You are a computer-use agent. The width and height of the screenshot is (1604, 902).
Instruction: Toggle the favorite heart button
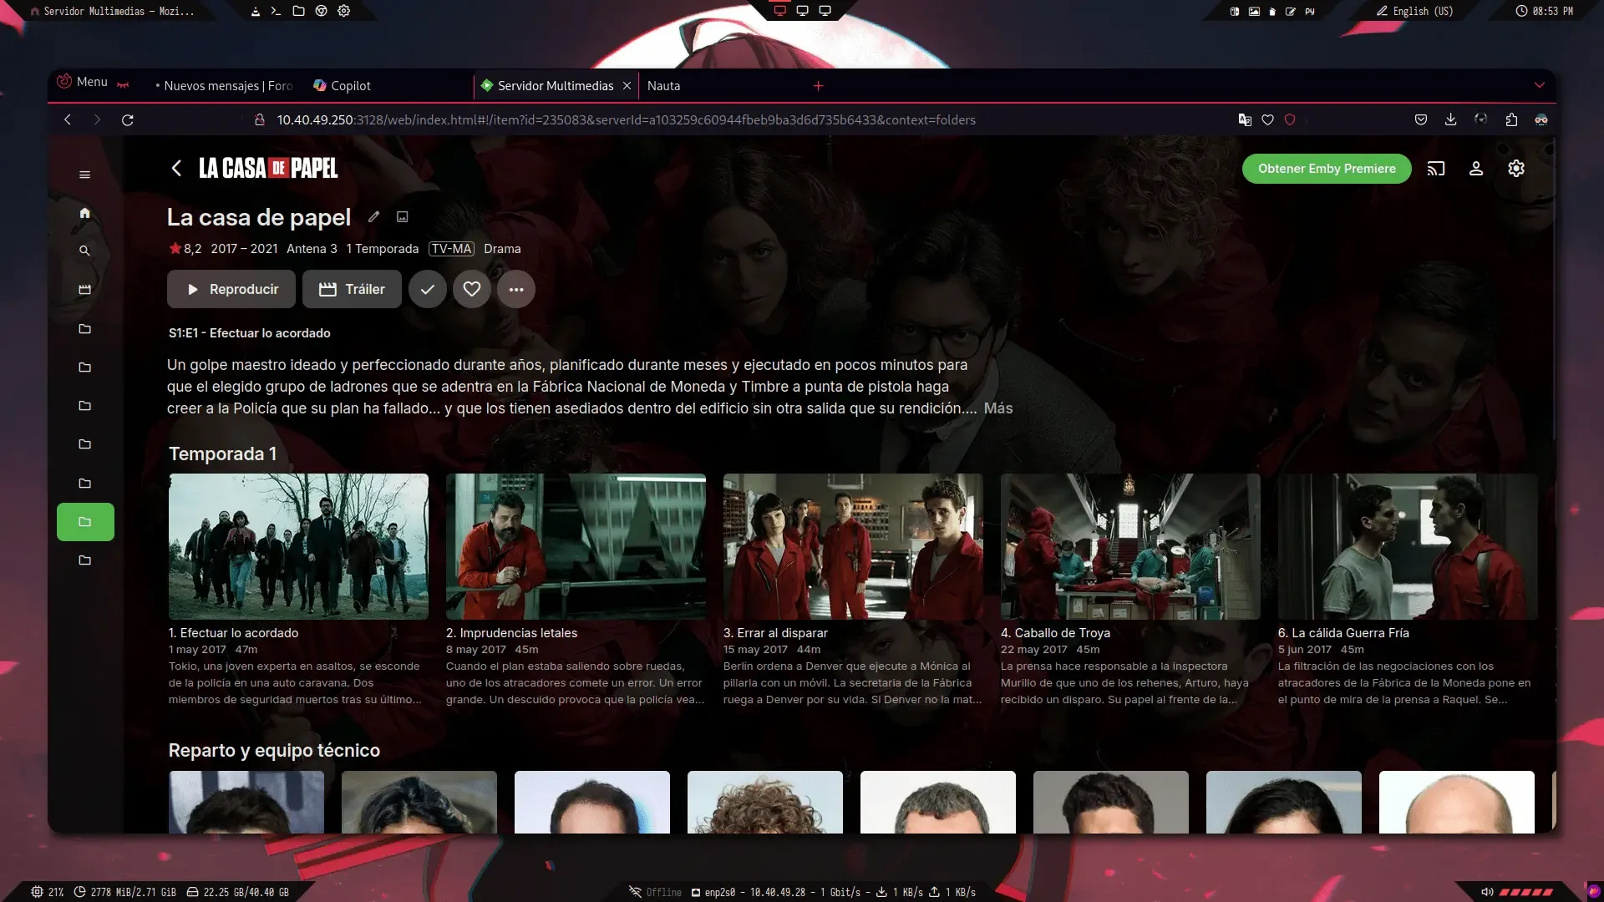pos(472,289)
